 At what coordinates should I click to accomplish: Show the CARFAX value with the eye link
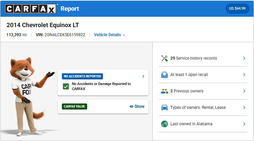[x=137, y=107]
